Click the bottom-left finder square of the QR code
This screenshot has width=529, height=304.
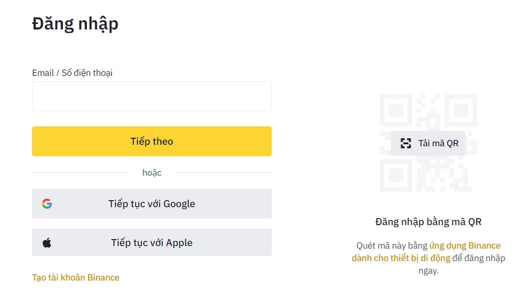(x=396, y=176)
